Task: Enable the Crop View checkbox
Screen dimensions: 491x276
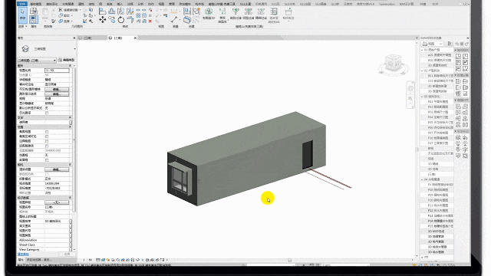Action: (47, 132)
